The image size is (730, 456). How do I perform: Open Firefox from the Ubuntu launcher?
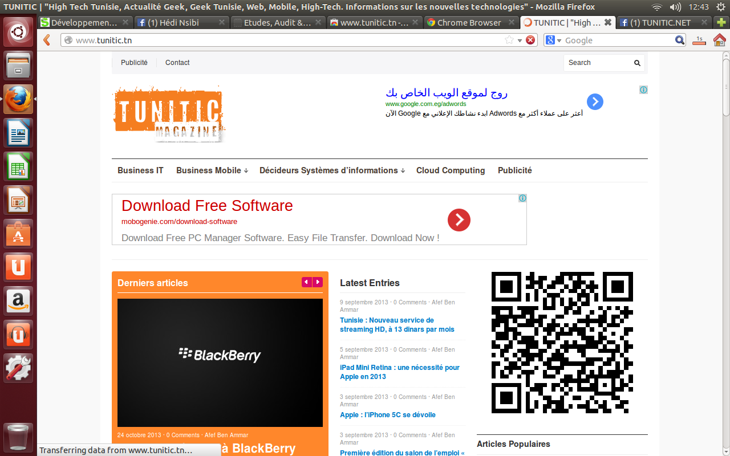click(x=18, y=99)
